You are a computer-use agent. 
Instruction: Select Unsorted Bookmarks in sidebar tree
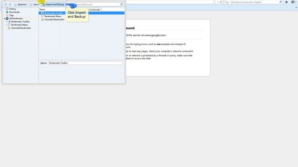(21, 28)
